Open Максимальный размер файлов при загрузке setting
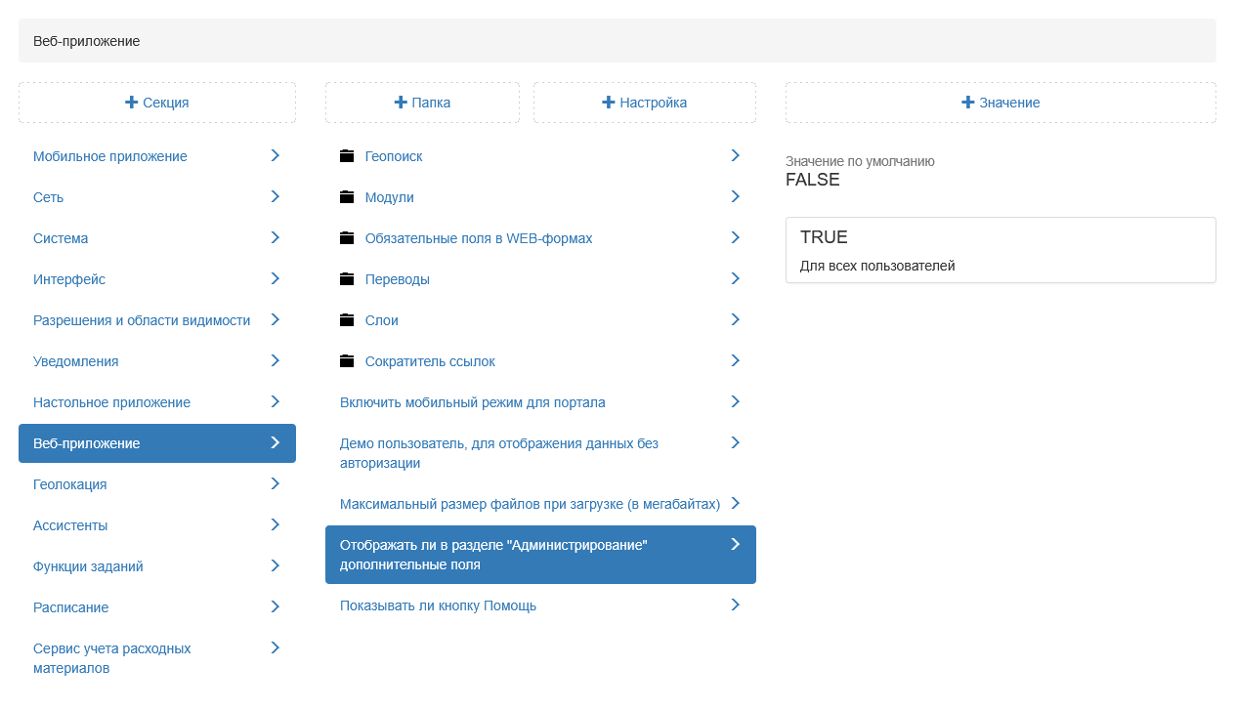1235x709 pixels. click(530, 504)
